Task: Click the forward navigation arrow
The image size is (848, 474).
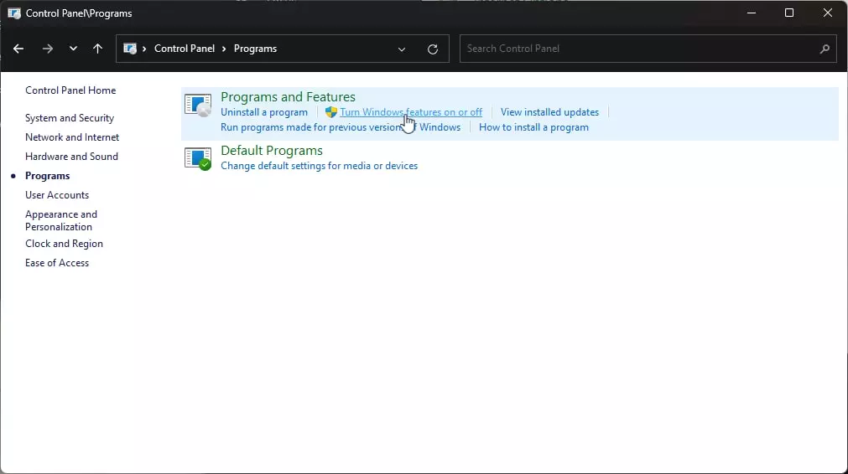Action: coord(48,49)
